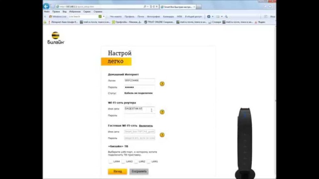Click the router Wi-Fi Имя сети field
The height and width of the screenshot is (179, 319).
click(140, 109)
